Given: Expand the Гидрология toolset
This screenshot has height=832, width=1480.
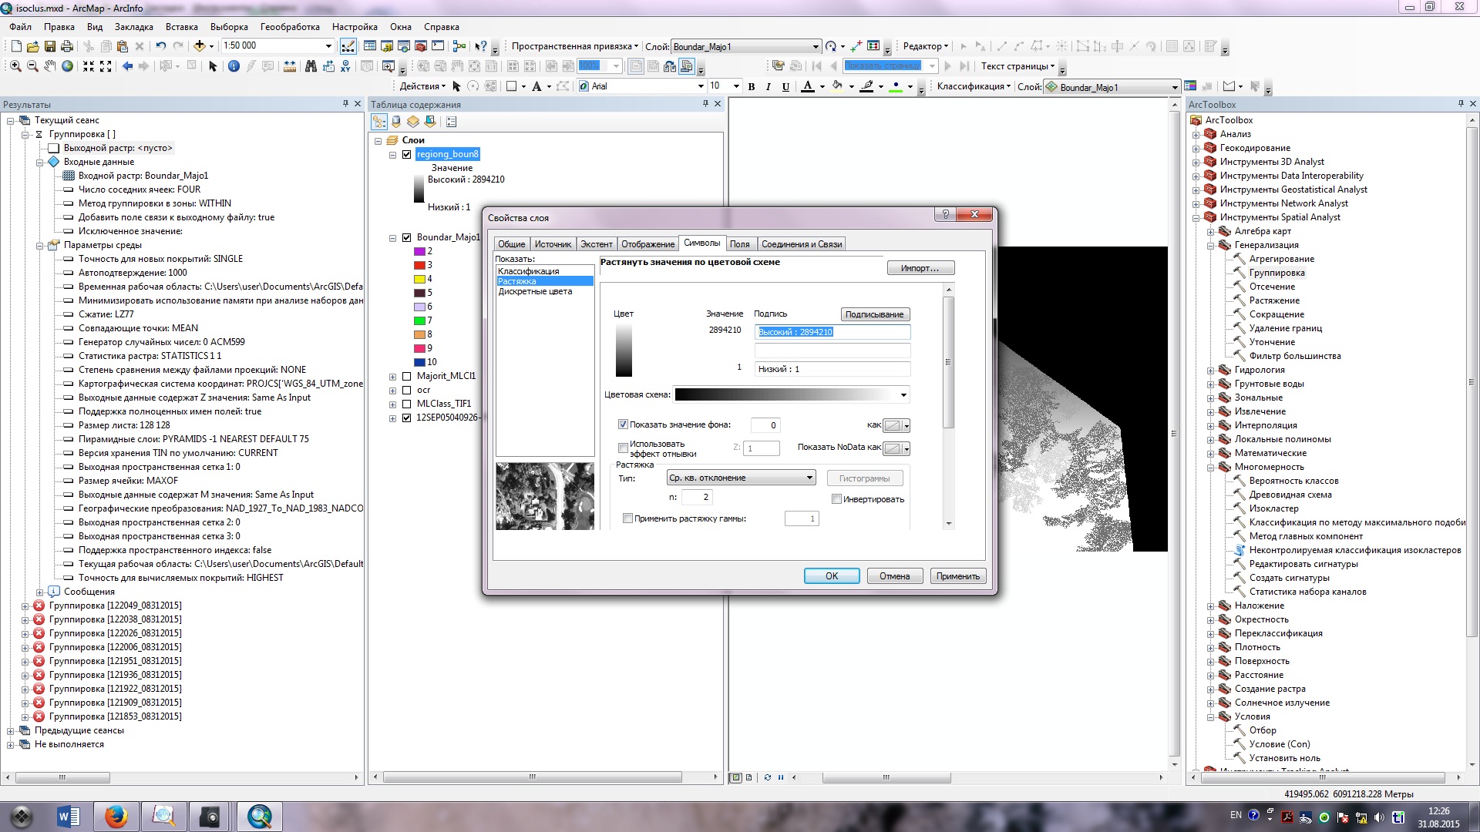Looking at the screenshot, I should click(1210, 370).
